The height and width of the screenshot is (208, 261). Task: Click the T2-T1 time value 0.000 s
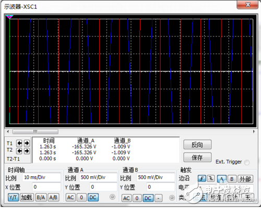point(48,158)
